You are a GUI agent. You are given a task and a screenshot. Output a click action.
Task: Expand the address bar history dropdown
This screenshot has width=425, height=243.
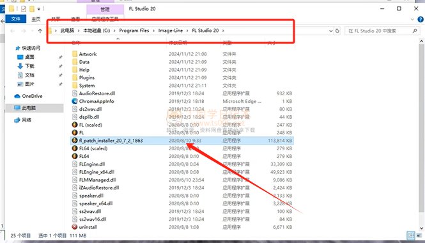coord(330,31)
